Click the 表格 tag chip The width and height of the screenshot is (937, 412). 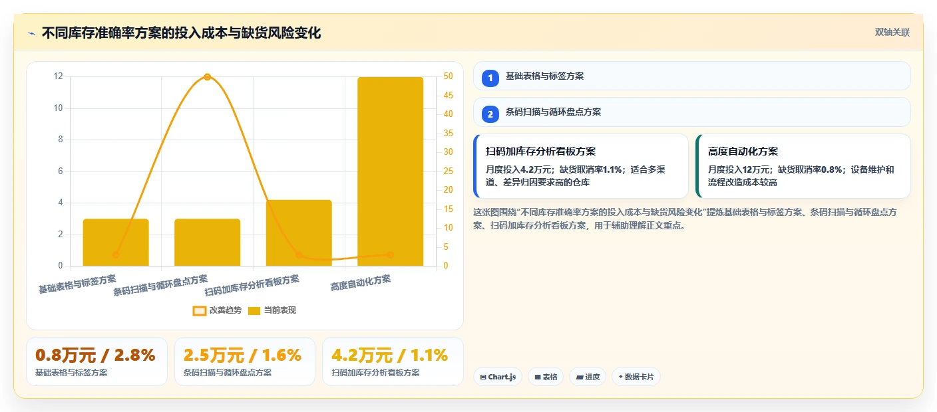546,377
